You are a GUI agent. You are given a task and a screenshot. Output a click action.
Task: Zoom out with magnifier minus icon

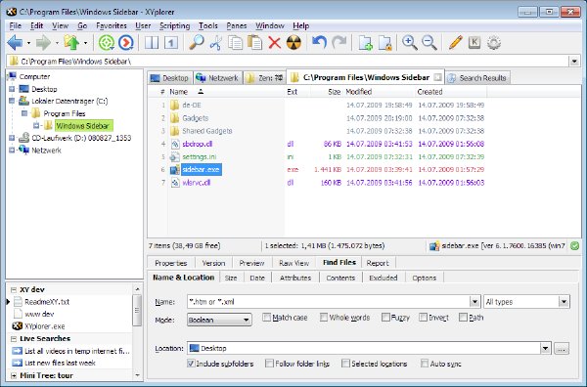(429, 43)
